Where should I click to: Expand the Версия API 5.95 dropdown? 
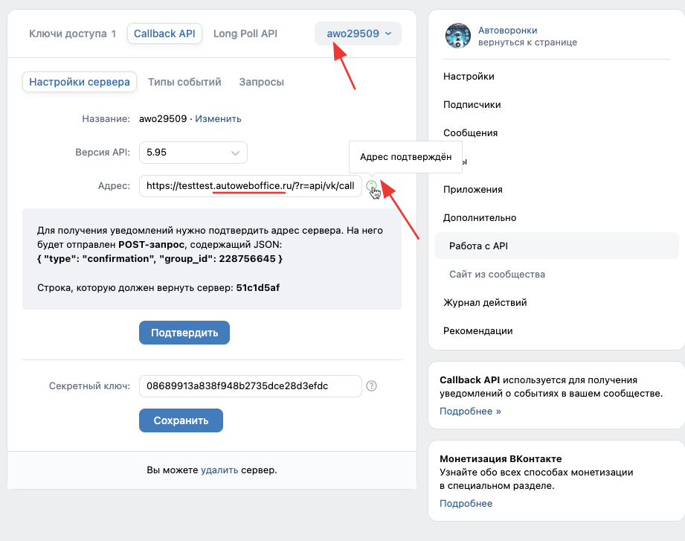click(193, 153)
